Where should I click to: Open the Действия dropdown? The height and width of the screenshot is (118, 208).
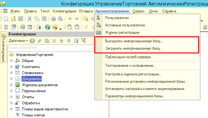pyautogui.click(x=18, y=41)
